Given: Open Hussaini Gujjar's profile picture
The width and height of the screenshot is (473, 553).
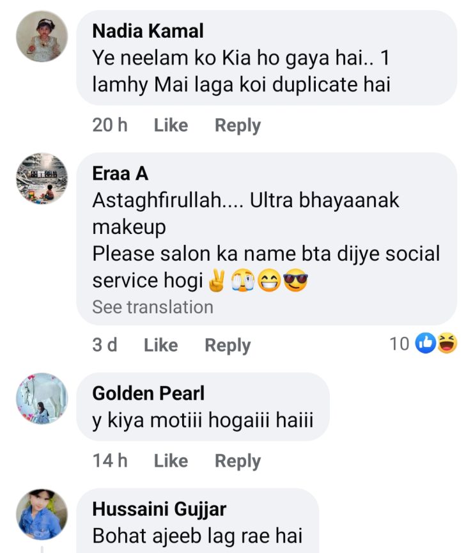Looking at the screenshot, I should click(x=42, y=515).
